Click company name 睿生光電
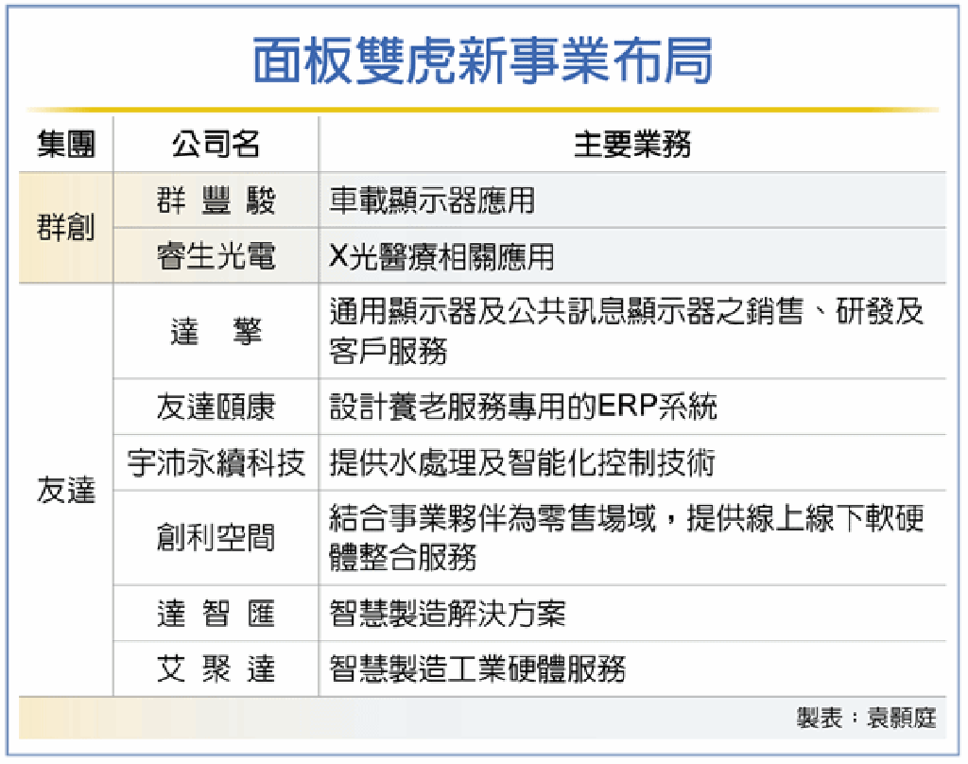The height and width of the screenshot is (764, 968). pyautogui.click(x=216, y=256)
